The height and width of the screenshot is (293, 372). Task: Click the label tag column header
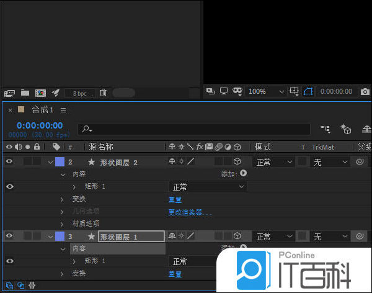tap(56, 147)
